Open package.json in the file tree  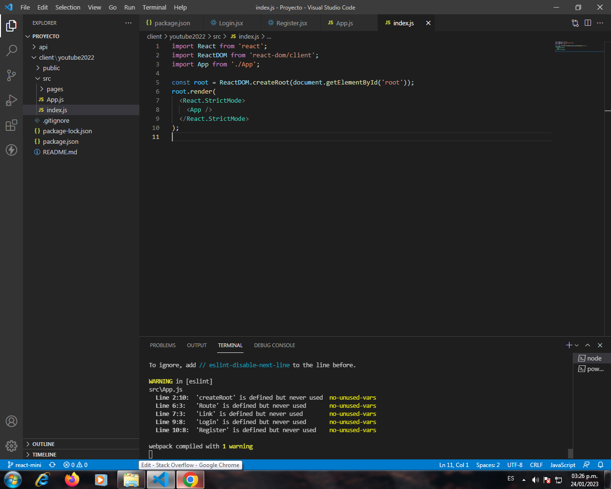pos(81,141)
